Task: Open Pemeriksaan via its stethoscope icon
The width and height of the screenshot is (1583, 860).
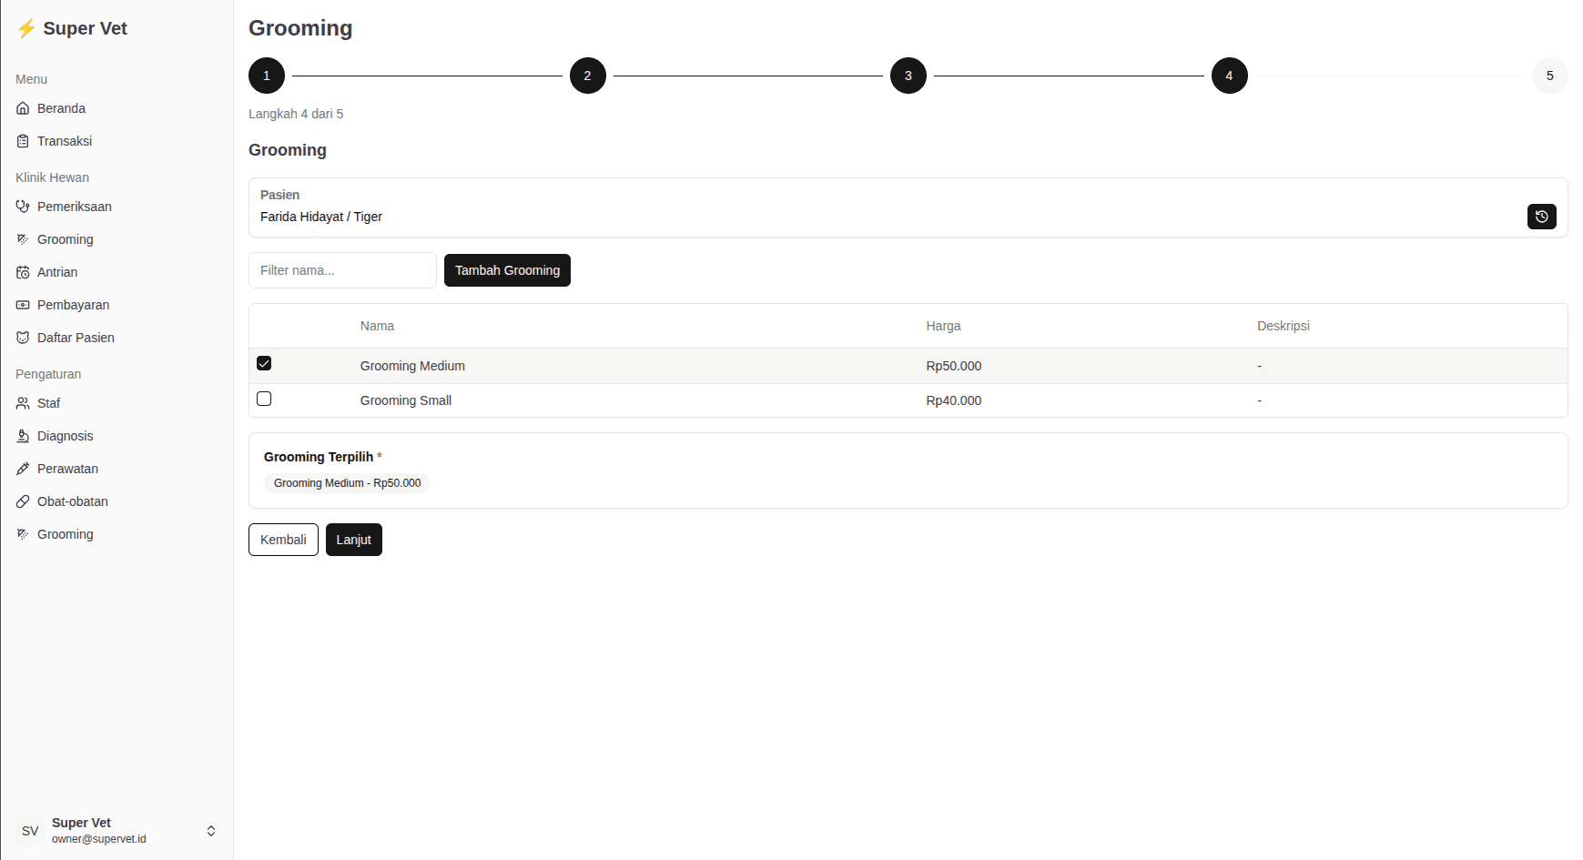Action: click(23, 207)
